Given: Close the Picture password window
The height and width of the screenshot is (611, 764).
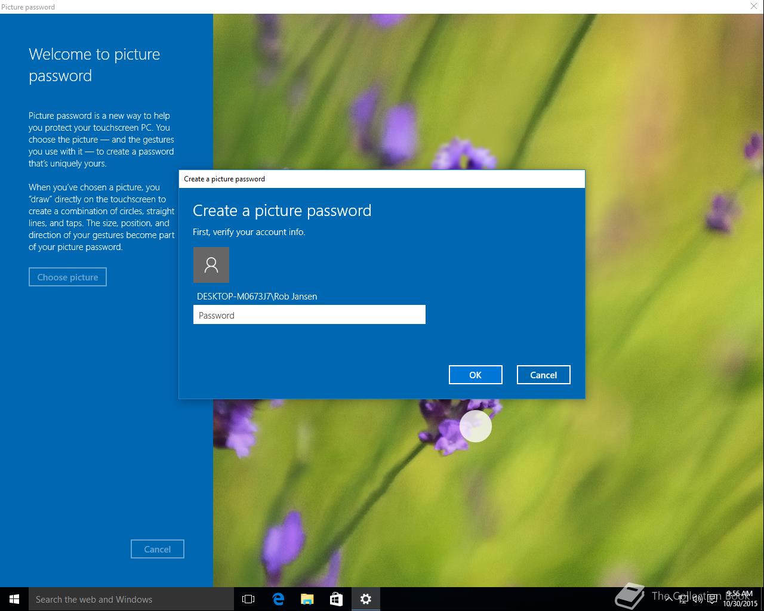Looking at the screenshot, I should click(x=753, y=7).
